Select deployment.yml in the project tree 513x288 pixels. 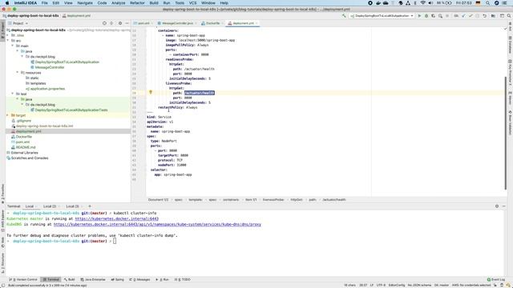point(29,131)
